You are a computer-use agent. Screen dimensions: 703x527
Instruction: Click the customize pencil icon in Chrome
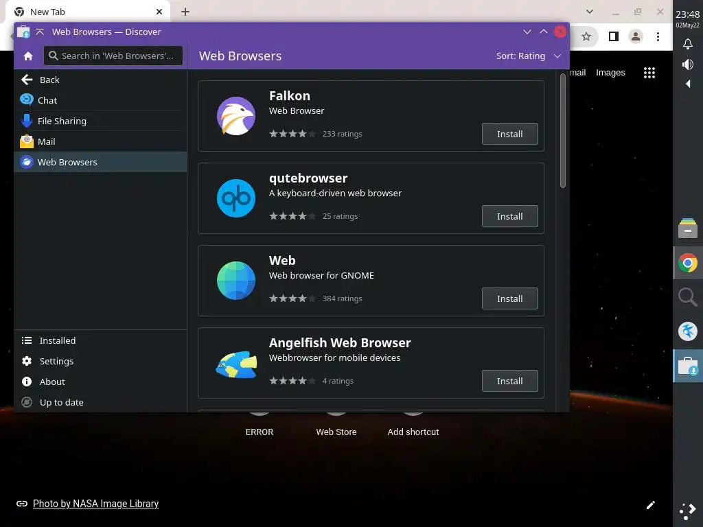pyautogui.click(x=651, y=506)
